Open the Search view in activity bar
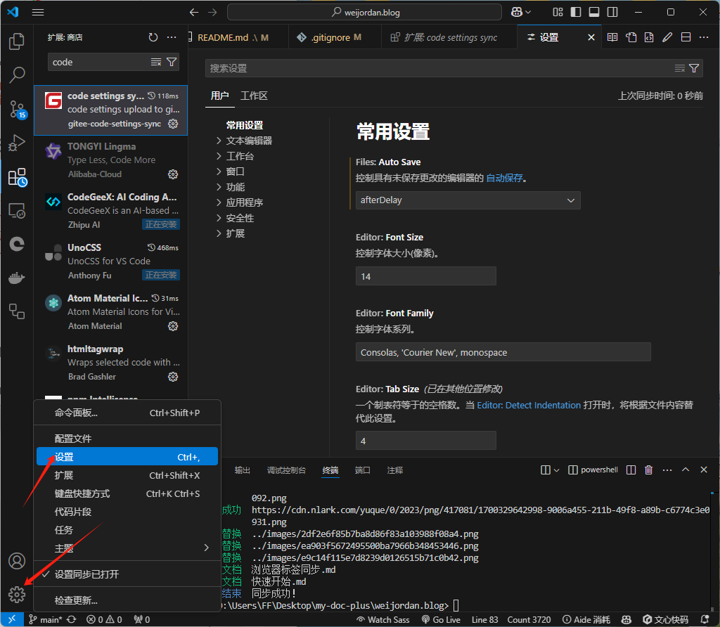Viewport: 720px width, 627px height. click(x=17, y=75)
